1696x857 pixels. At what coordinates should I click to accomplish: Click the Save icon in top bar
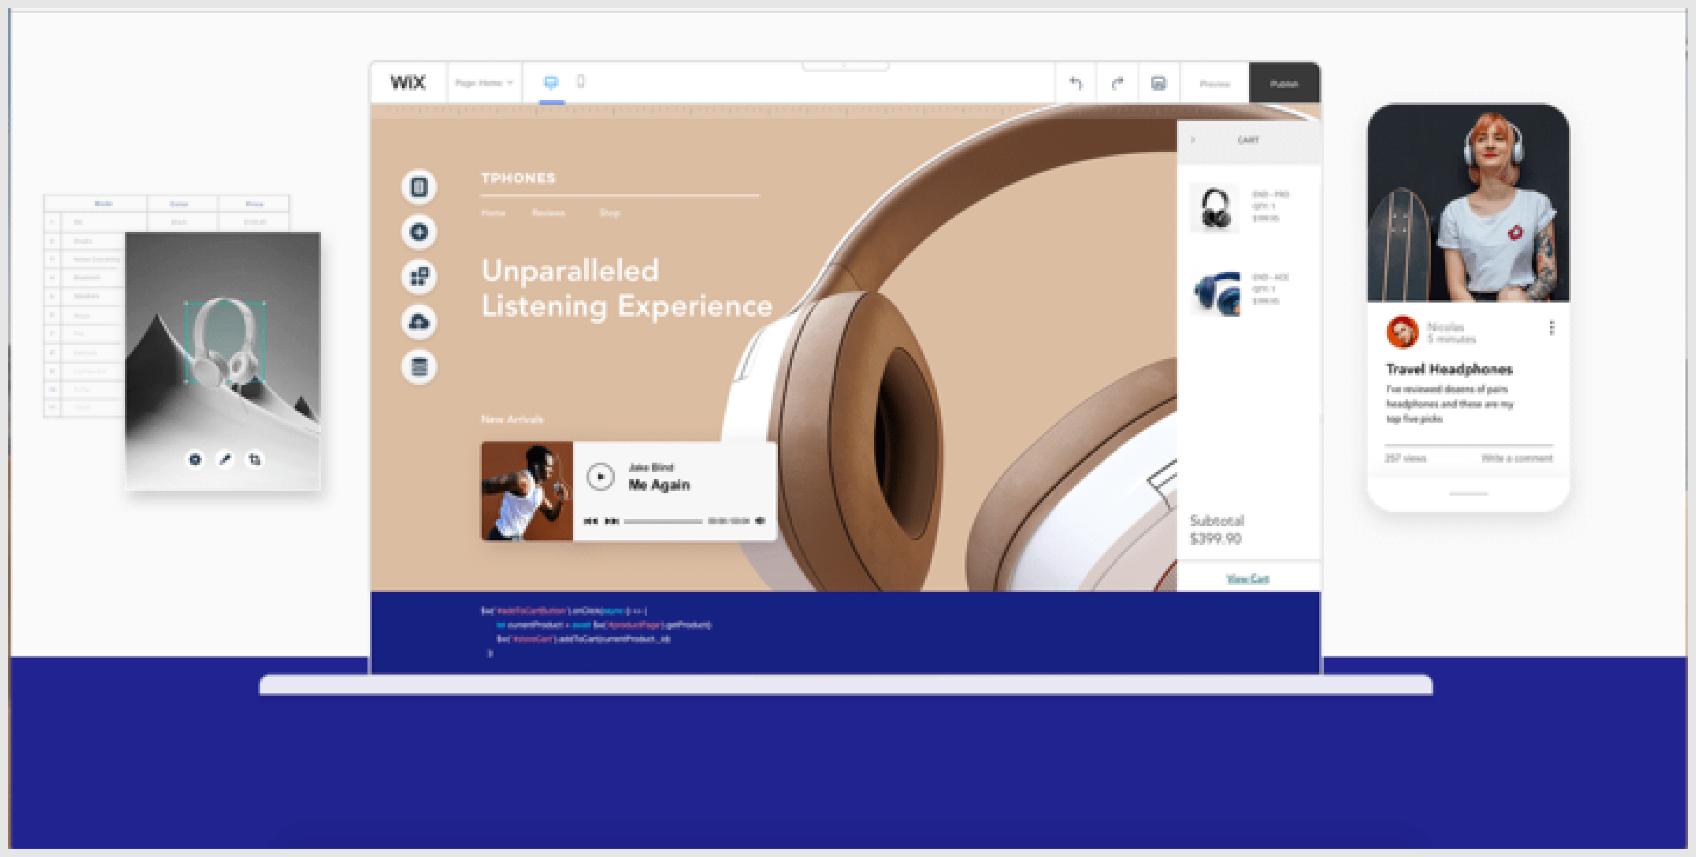pos(1158,83)
